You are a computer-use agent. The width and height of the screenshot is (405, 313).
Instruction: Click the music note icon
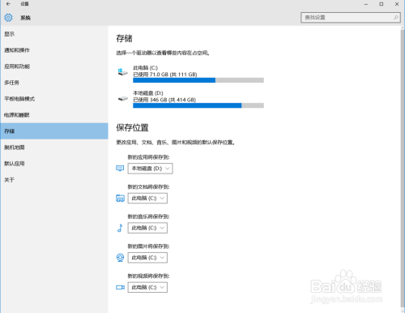tap(120, 228)
